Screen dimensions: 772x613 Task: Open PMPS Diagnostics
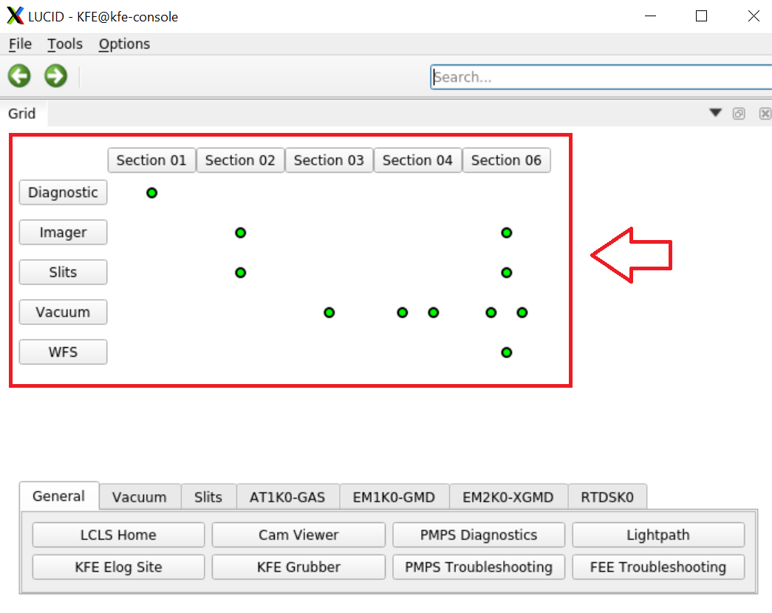point(479,535)
